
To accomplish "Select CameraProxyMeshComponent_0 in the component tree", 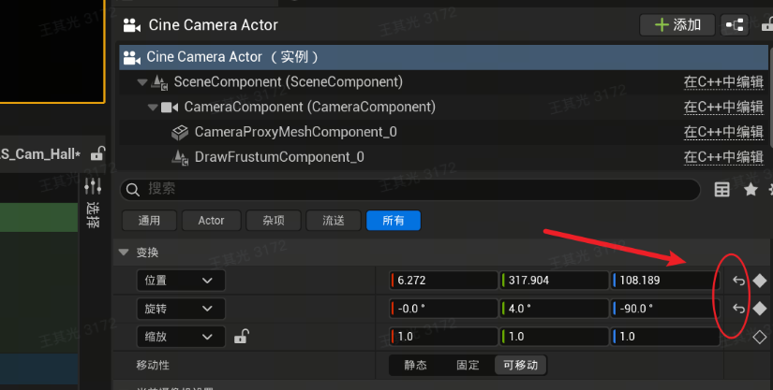I will click(x=295, y=132).
